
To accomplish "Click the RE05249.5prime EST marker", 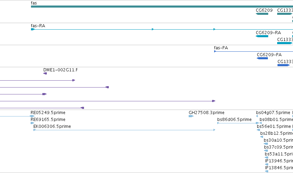I will (x=32, y=116).
